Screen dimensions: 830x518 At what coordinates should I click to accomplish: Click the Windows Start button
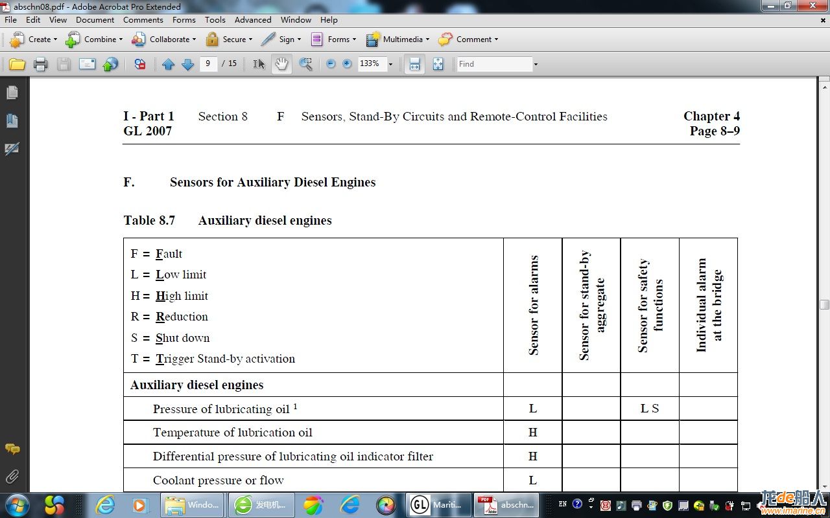(18, 504)
